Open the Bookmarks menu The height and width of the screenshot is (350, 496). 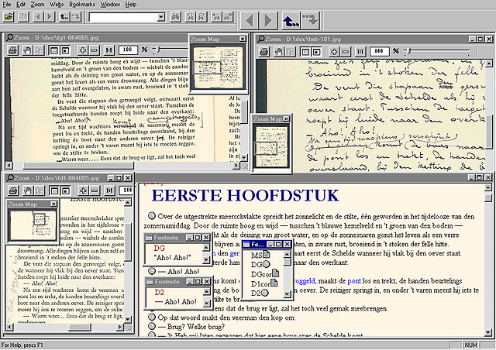pos(82,5)
